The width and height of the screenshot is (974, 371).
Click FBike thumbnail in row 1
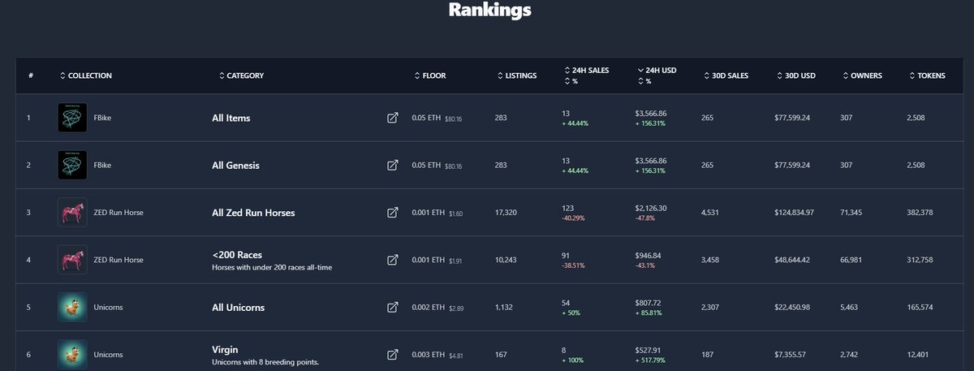(72, 118)
